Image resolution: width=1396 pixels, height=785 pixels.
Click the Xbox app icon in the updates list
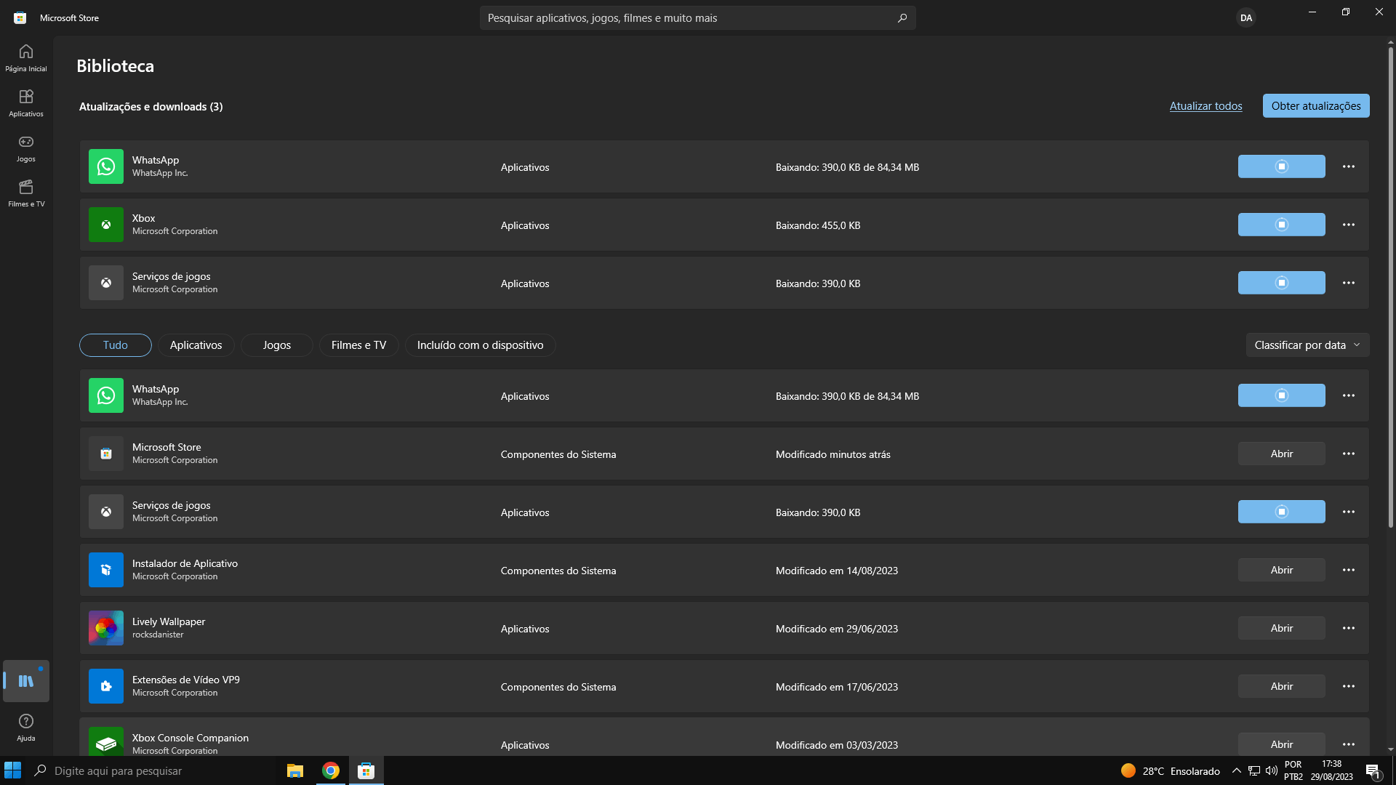(x=106, y=225)
